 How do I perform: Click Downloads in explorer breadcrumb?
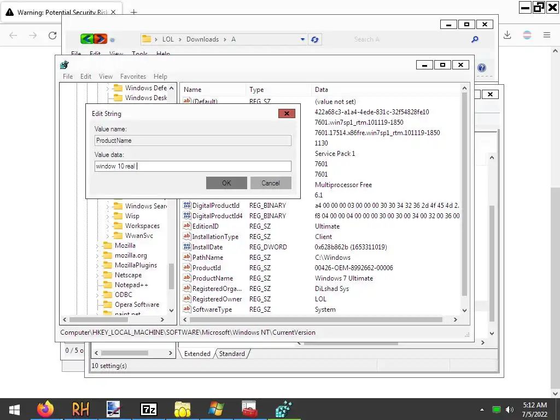202,39
